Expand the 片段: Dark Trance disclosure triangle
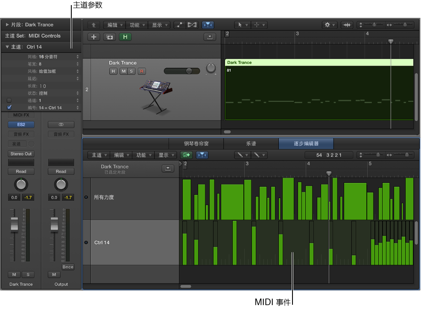Image resolution: width=421 pixels, height=312 pixels. [7, 25]
